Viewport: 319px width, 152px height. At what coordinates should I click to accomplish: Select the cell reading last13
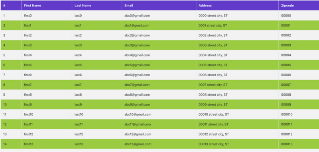[x=97, y=144]
